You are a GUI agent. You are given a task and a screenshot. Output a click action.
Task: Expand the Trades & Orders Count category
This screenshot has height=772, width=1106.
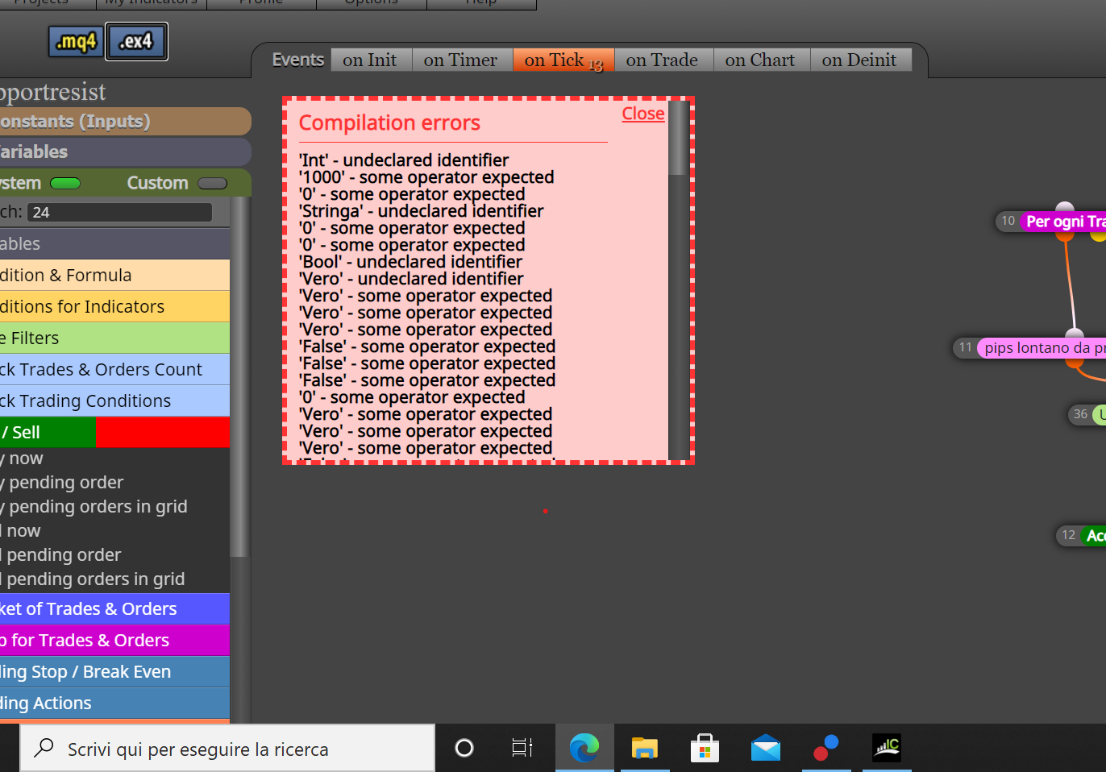114,369
